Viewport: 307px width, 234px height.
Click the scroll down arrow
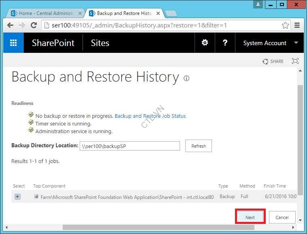300,220
